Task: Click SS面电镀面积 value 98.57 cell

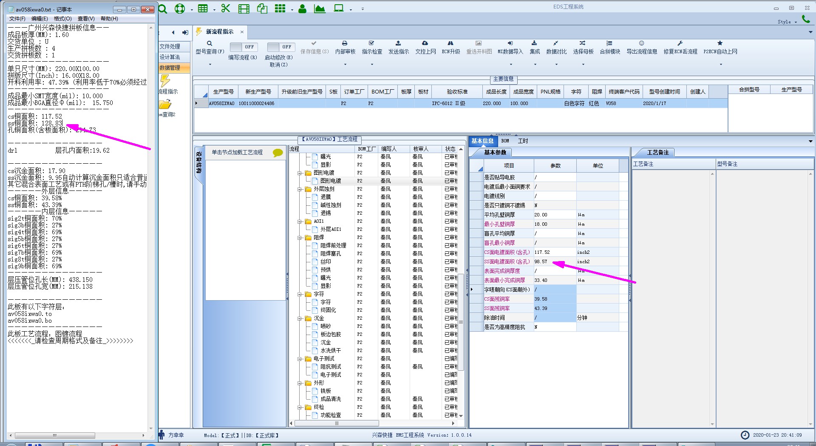Action: tap(555, 262)
